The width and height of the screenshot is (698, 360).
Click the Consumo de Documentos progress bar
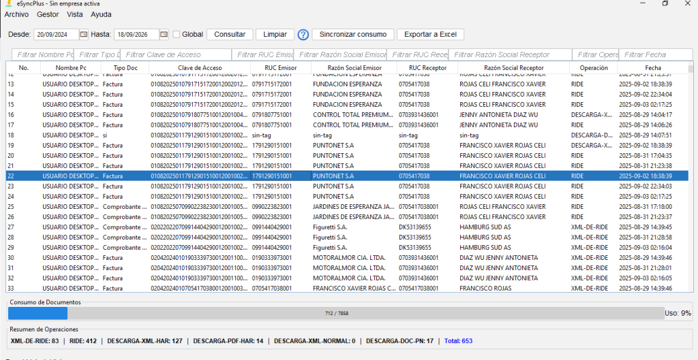335,313
